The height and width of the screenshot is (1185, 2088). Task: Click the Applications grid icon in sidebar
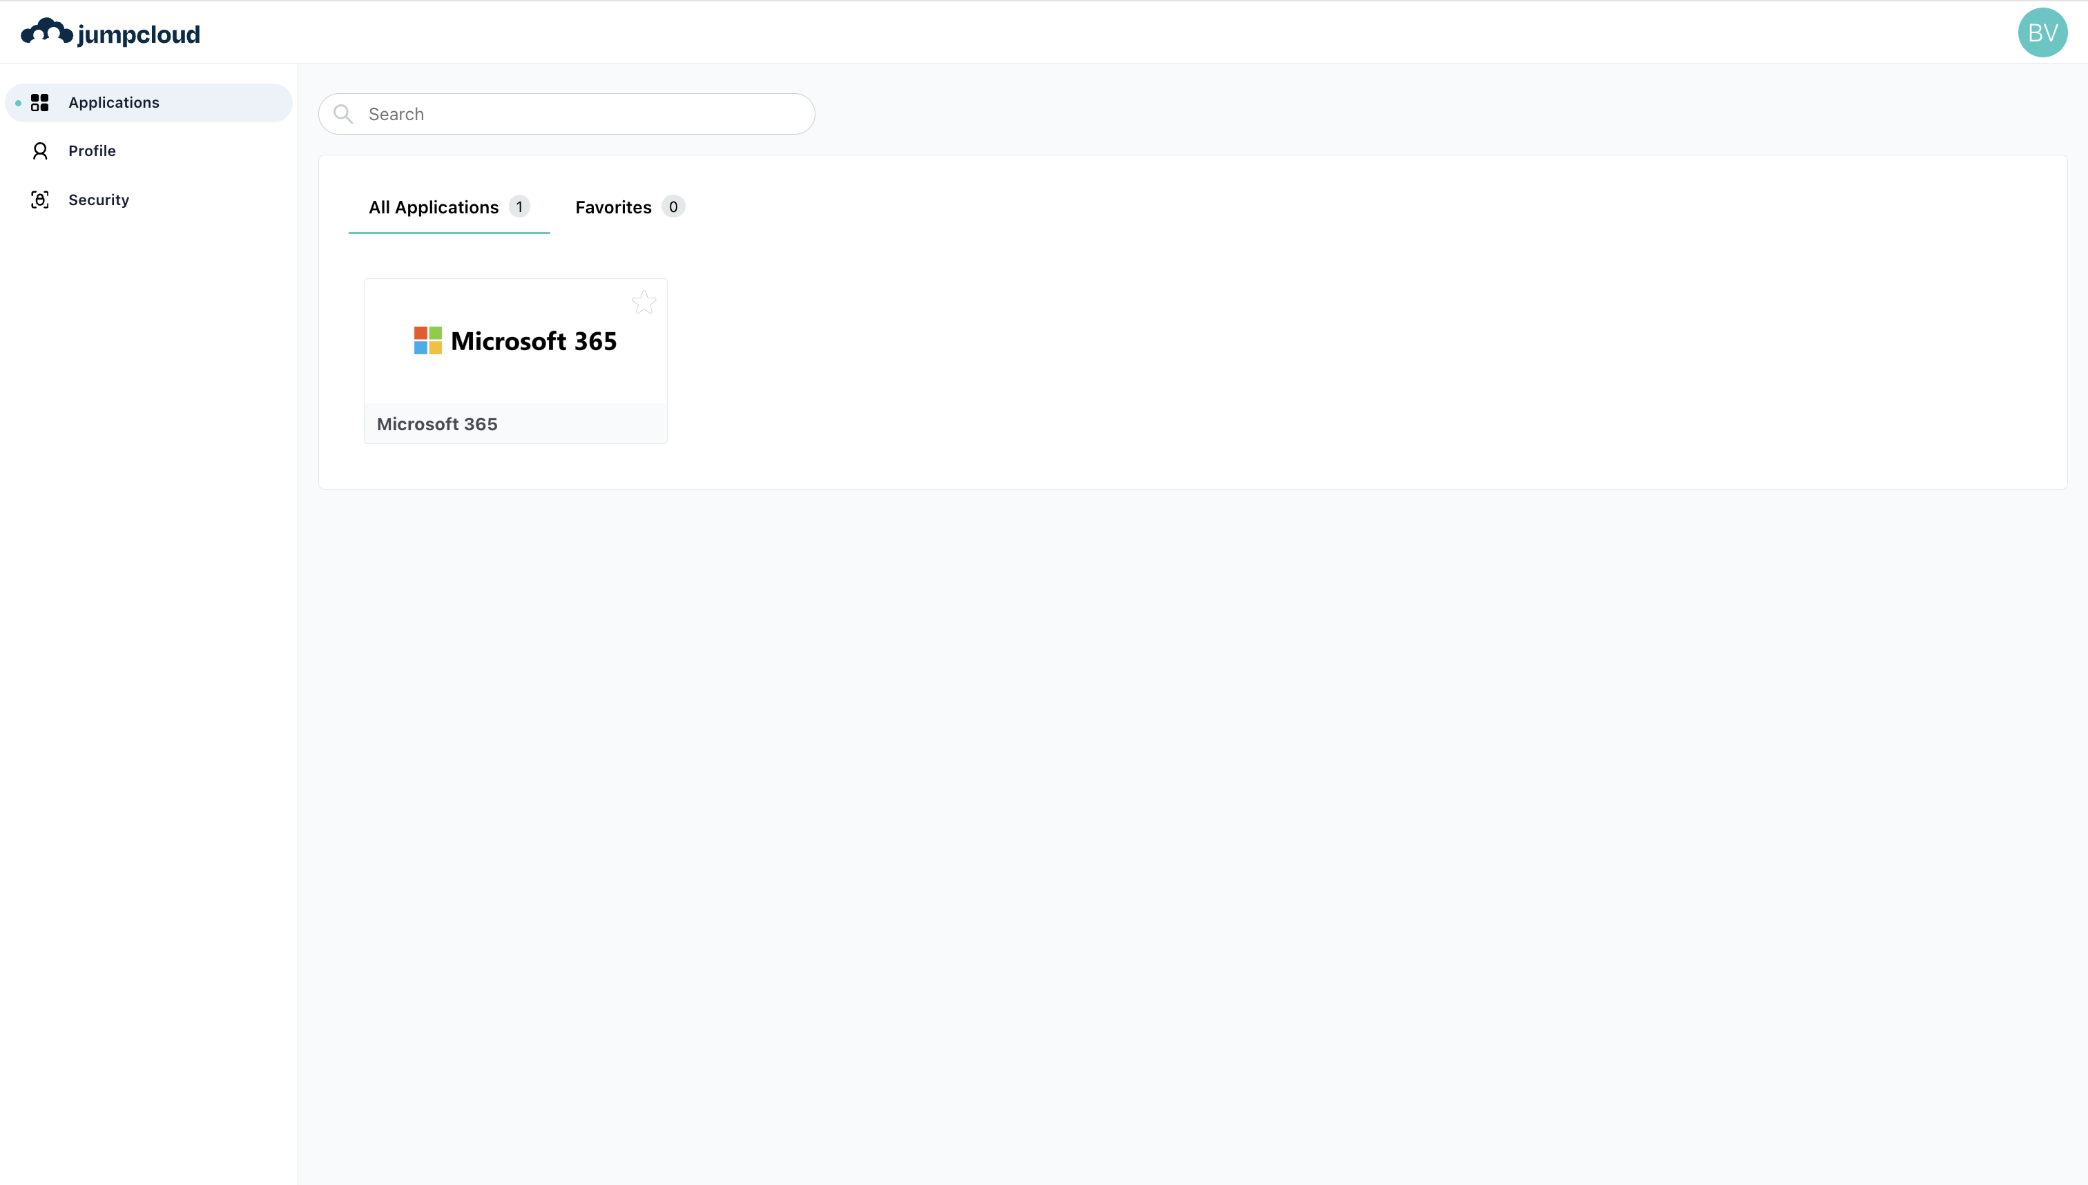pyautogui.click(x=40, y=102)
